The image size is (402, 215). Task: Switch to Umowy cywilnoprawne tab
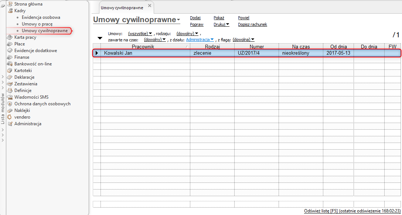[122, 8]
